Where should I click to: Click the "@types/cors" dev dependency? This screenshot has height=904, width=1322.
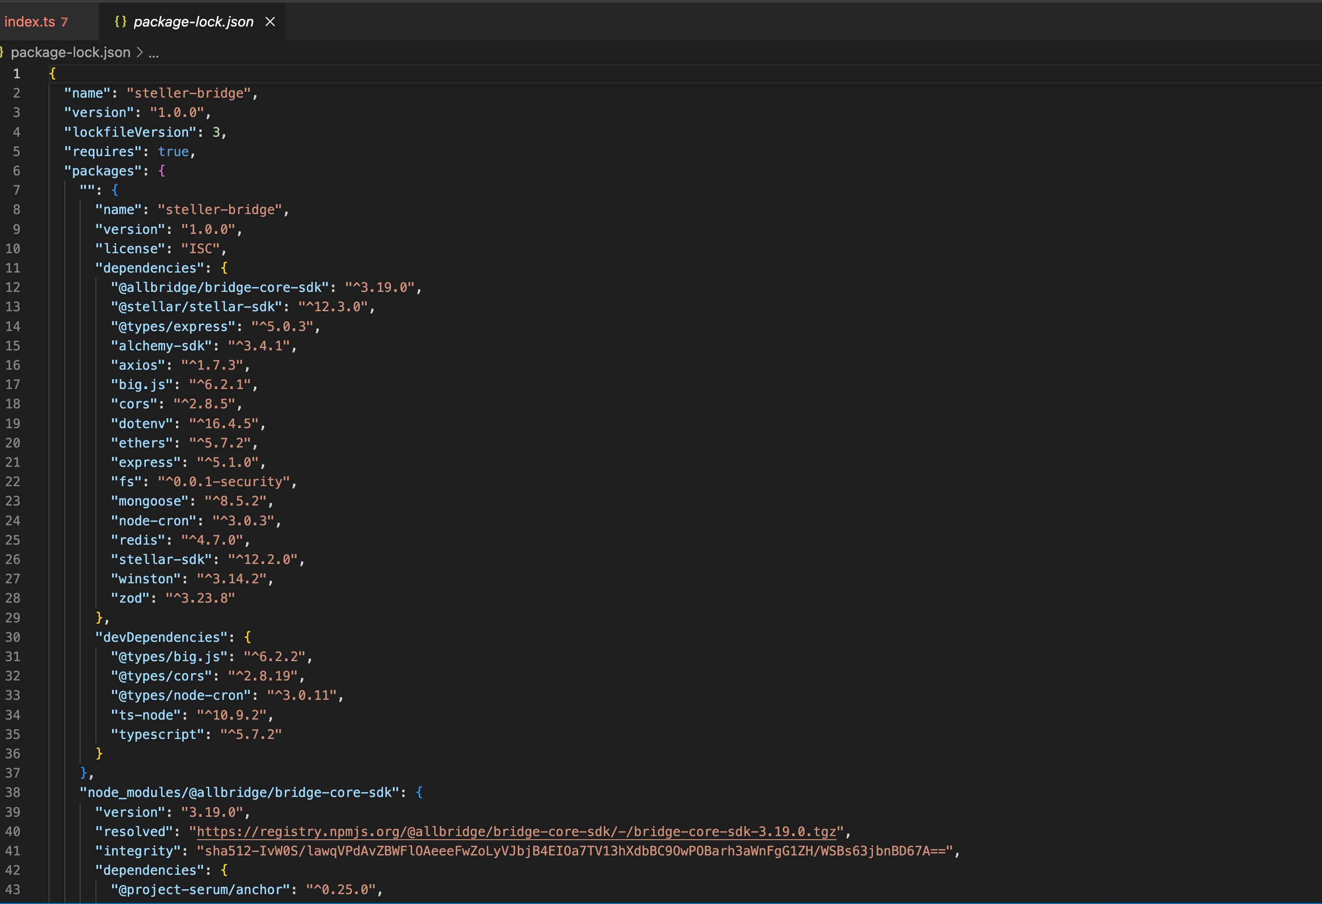point(162,676)
